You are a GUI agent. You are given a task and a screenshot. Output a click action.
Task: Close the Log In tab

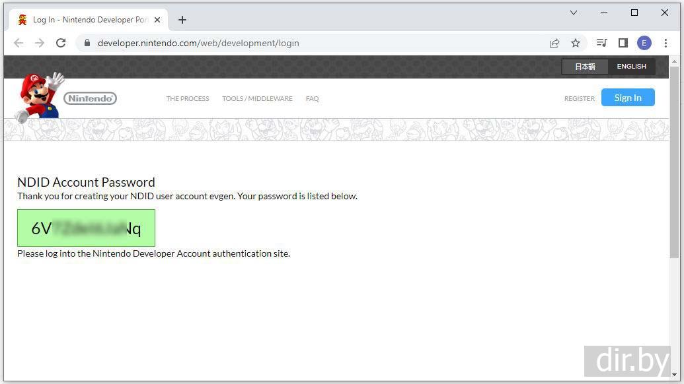click(x=157, y=20)
